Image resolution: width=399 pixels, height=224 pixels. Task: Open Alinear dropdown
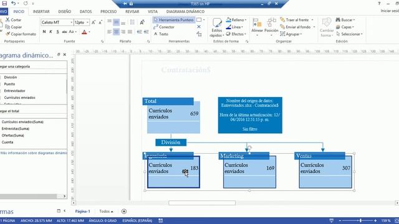(x=257, y=27)
